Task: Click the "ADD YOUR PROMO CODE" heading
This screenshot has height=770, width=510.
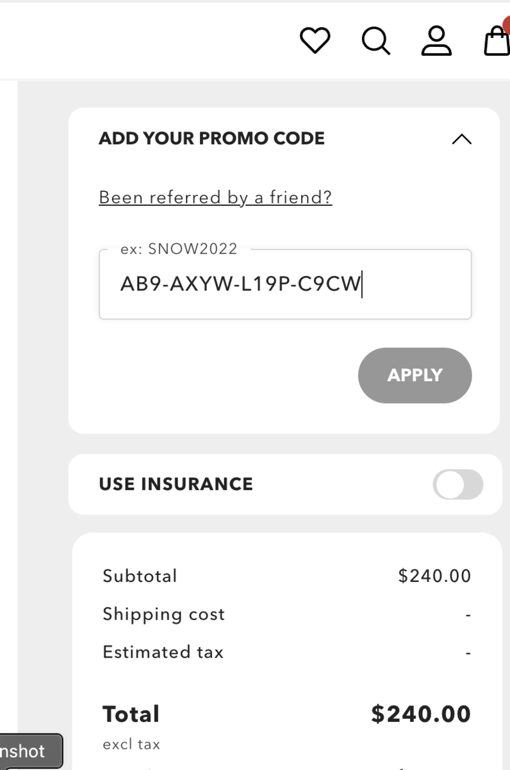Action: (211, 139)
